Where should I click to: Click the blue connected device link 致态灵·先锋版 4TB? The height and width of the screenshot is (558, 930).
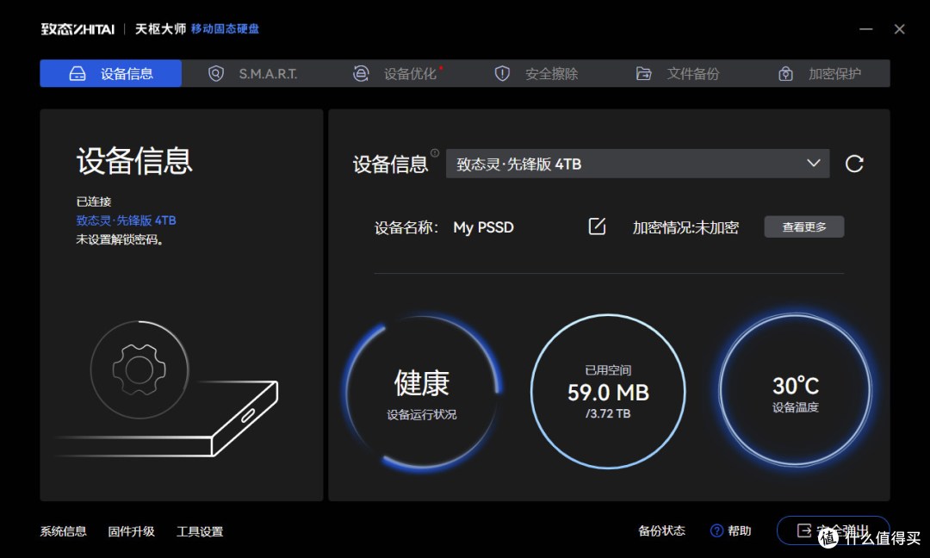(x=127, y=220)
